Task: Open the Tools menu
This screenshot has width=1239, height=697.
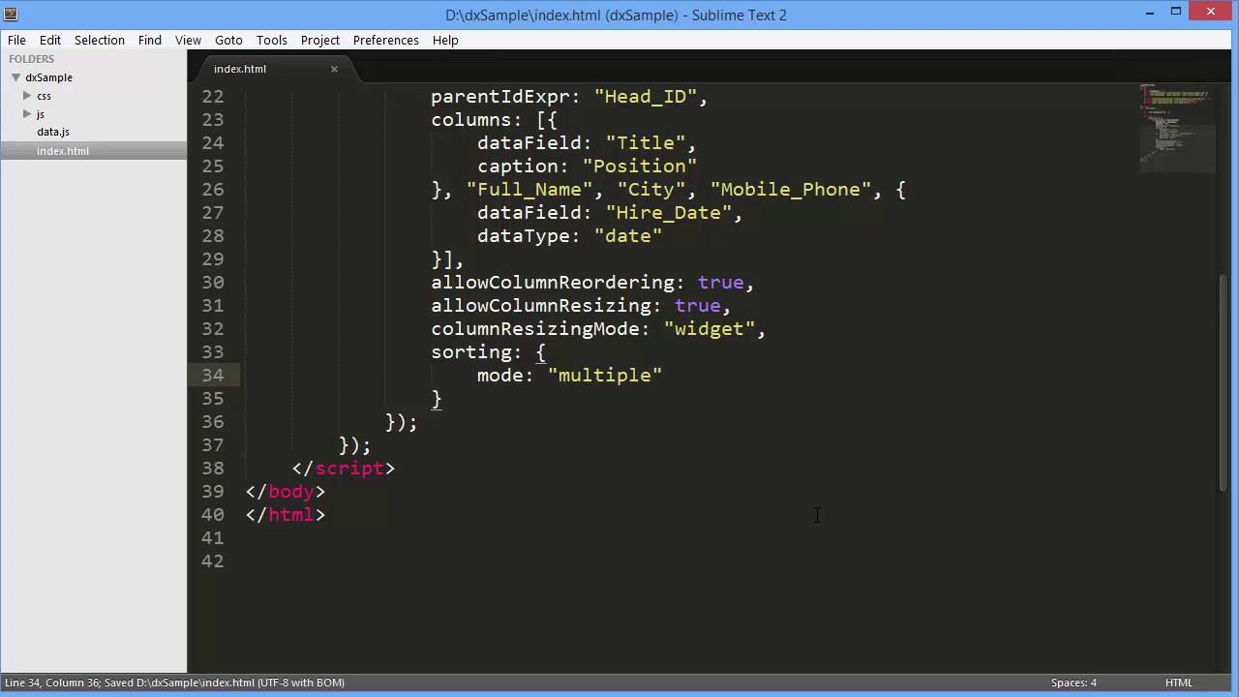Action: pos(272,40)
